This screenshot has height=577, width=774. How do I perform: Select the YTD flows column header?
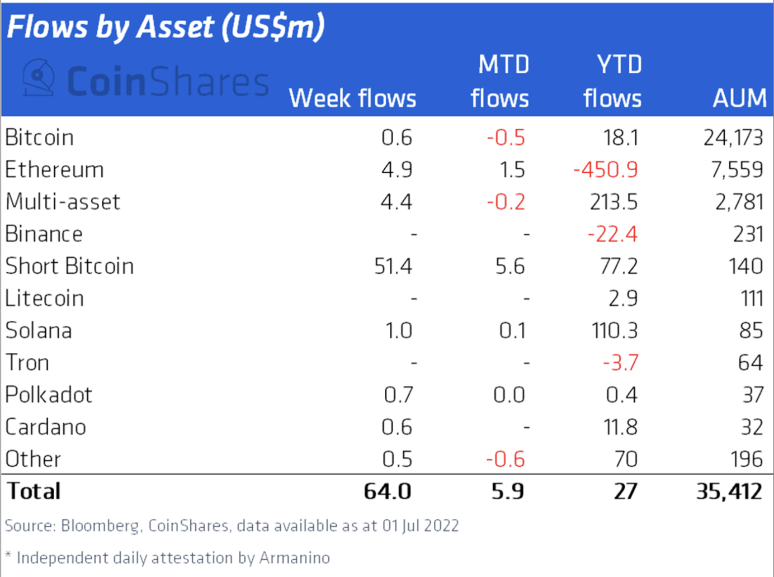pyautogui.click(x=612, y=82)
